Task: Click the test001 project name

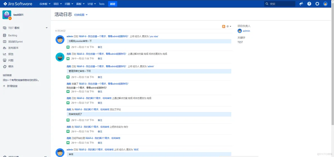Action: (x=18, y=15)
